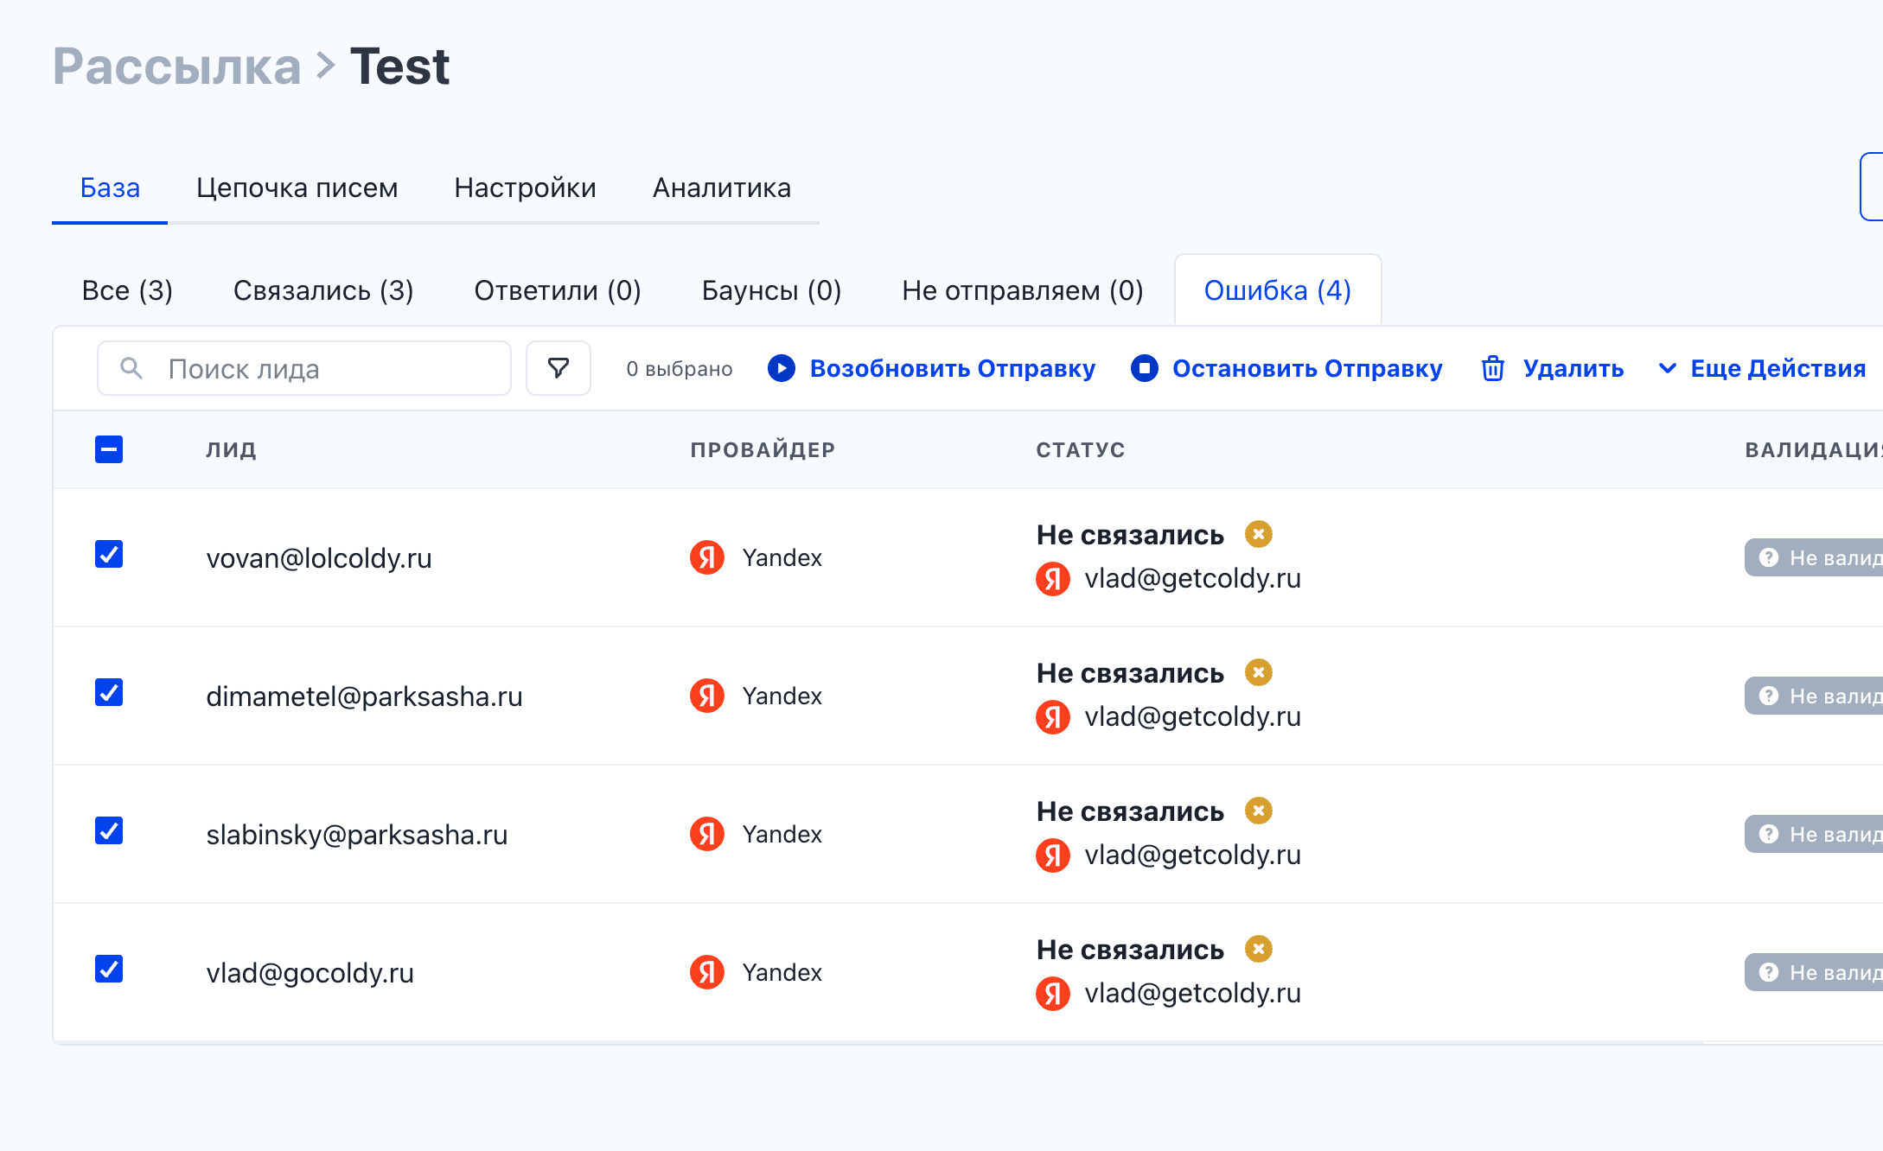Click the error badge beside vovan@lolcoldy.ru status

tap(1259, 535)
